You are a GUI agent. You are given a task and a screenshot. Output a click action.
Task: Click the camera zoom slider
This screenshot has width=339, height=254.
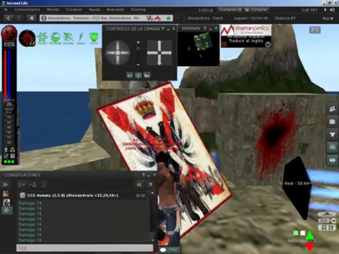tap(138, 54)
